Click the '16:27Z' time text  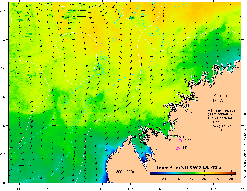pos(218,100)
